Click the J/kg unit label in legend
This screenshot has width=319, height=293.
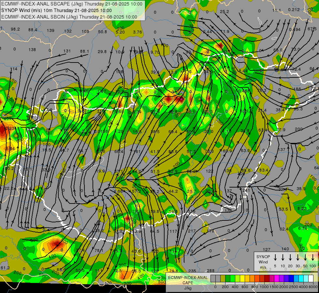click(x=188, y=288)
